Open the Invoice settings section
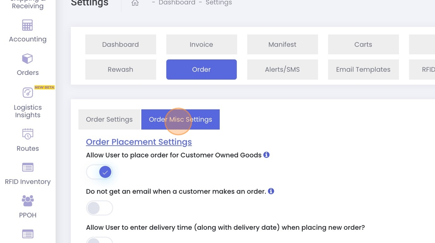 point(201,45)
